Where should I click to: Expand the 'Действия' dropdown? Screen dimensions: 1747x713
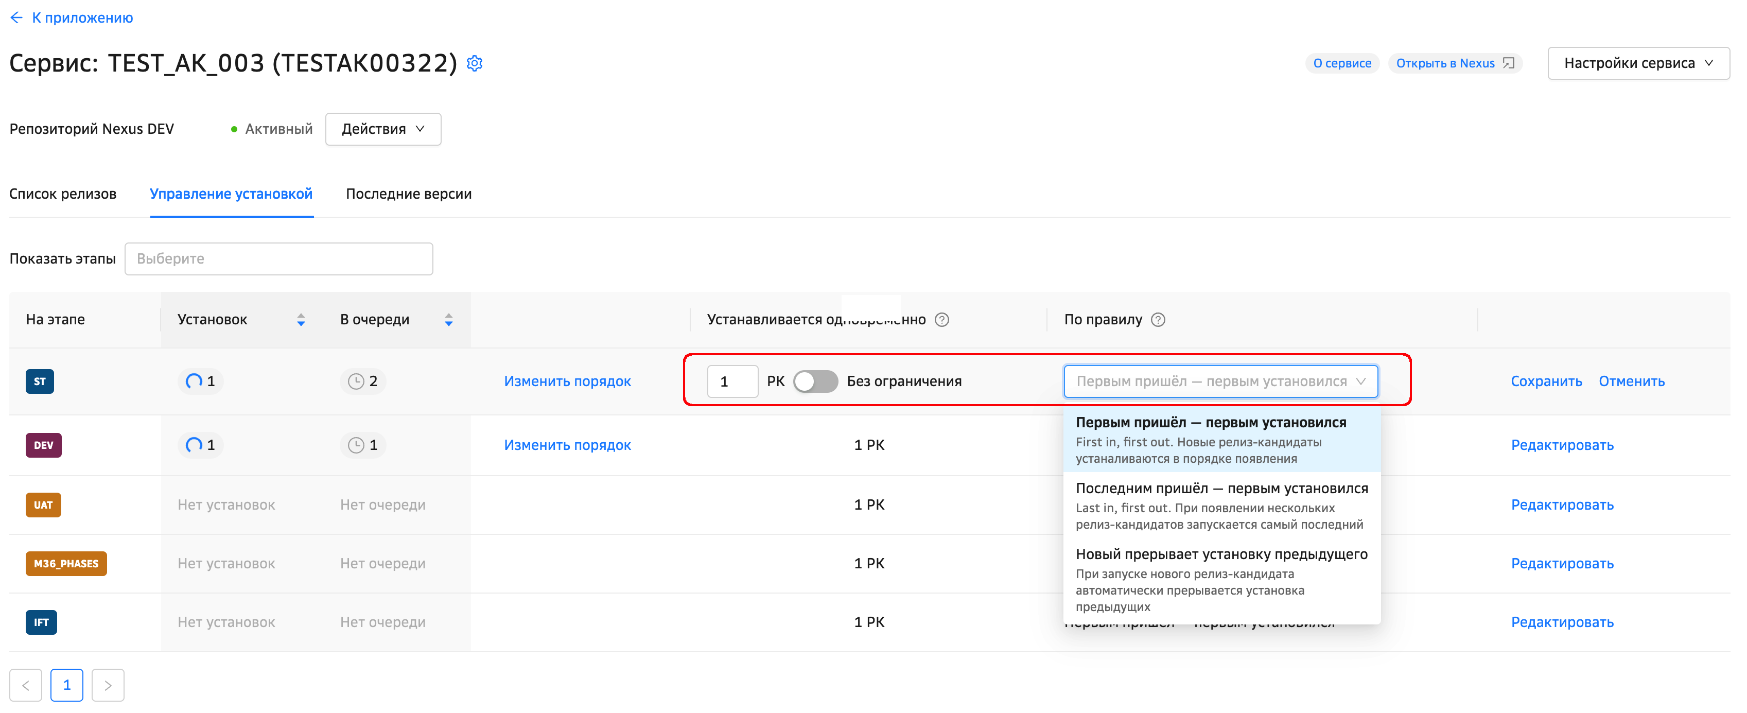pos(382,129)
